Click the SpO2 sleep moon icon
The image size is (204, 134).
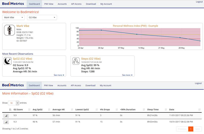click(x=7, y=61)
